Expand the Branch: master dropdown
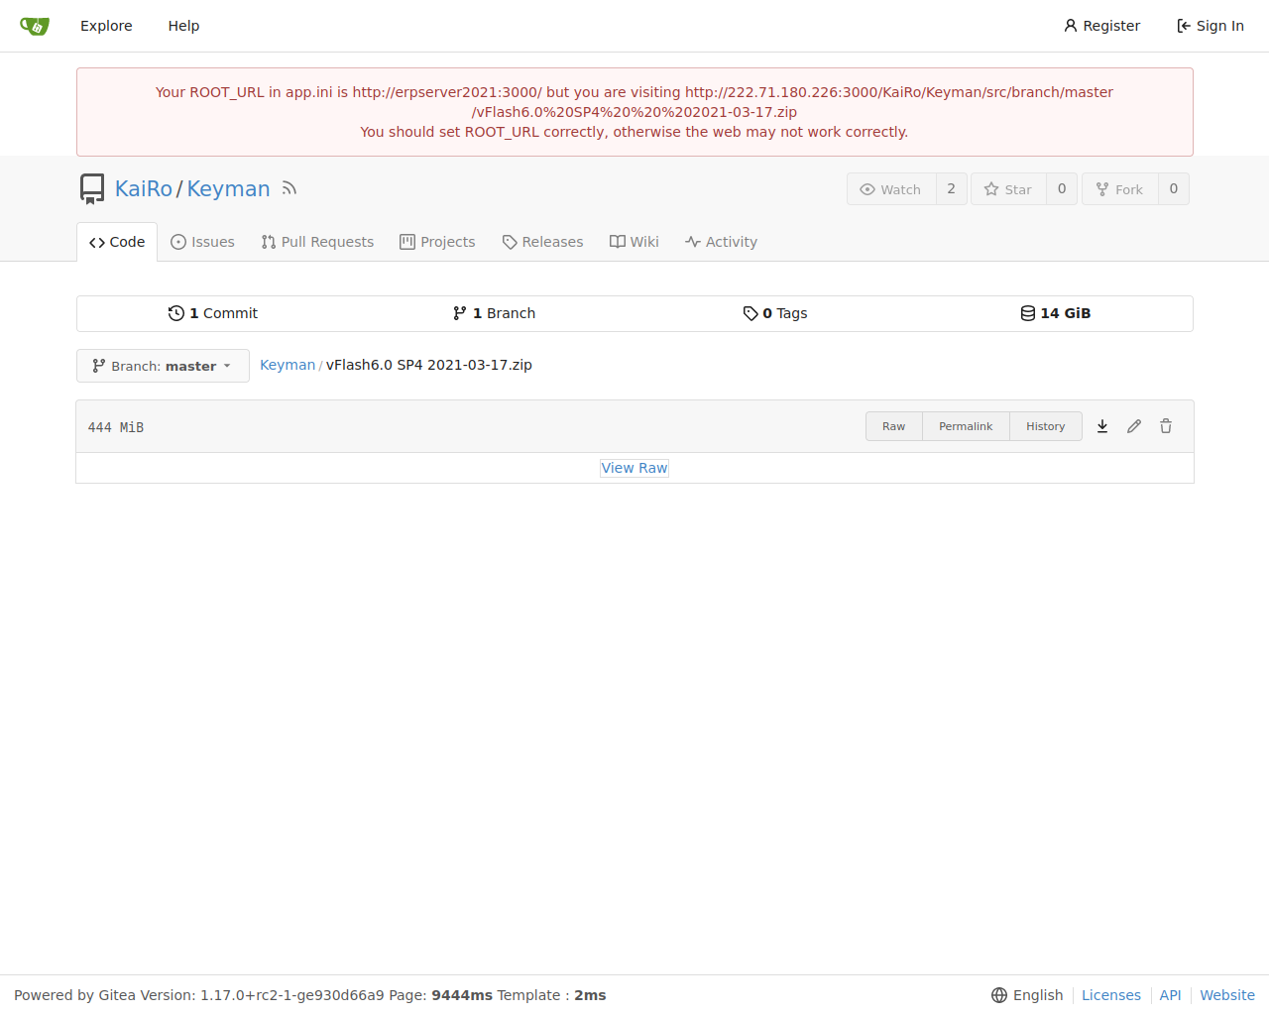The height and width of the screenshot is (1015, 1269). (163, 366)
